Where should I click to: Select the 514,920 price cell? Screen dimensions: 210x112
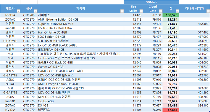tap(195, 54)
